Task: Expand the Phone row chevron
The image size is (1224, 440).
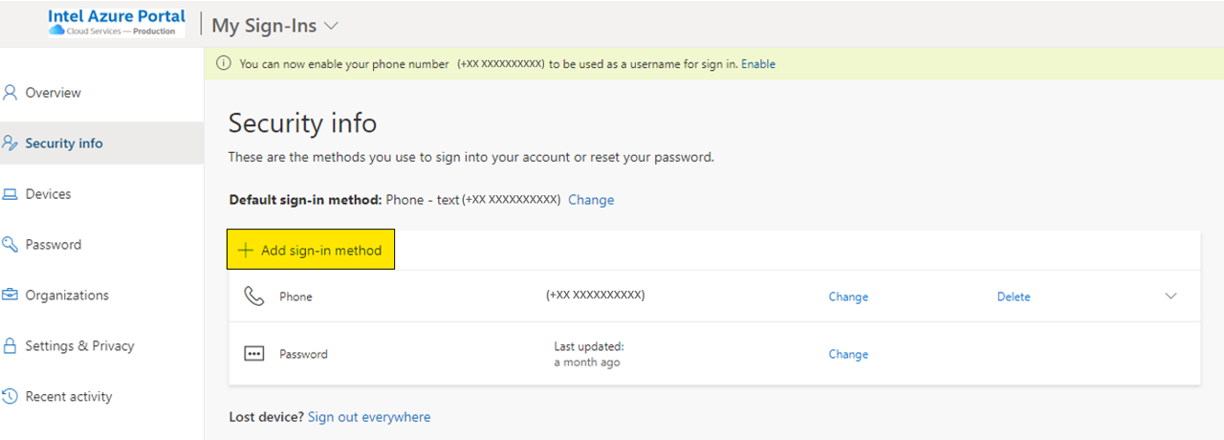Action: [x=1170, y=297]
